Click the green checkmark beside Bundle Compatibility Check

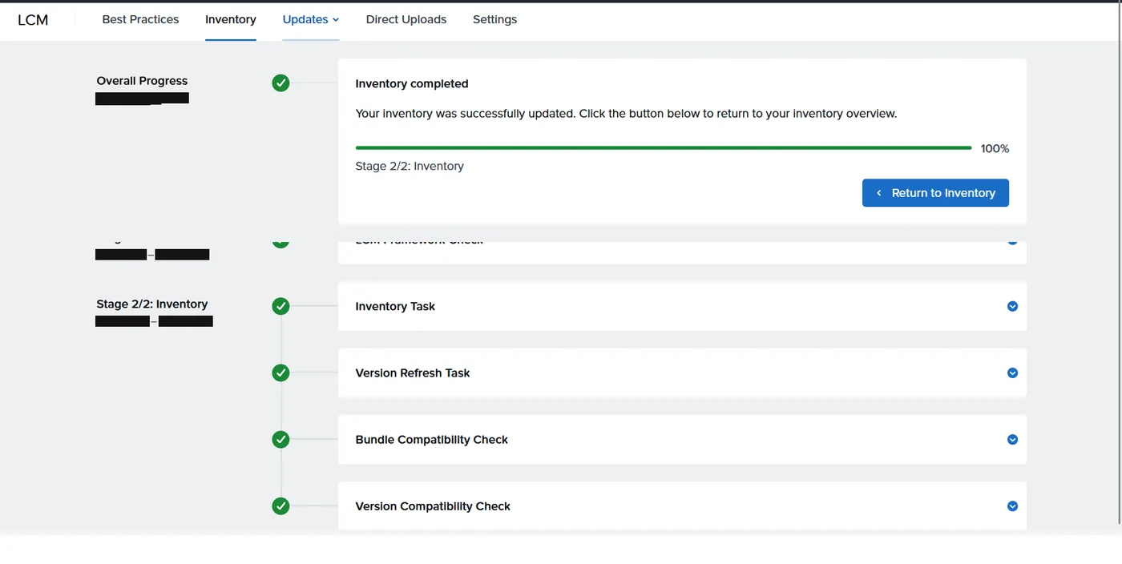(280, 439)
